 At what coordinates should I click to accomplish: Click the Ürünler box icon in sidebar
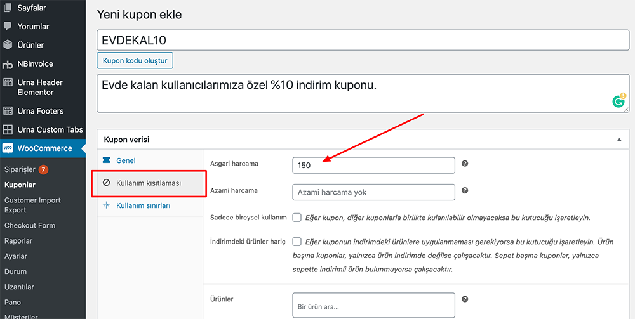8,45
